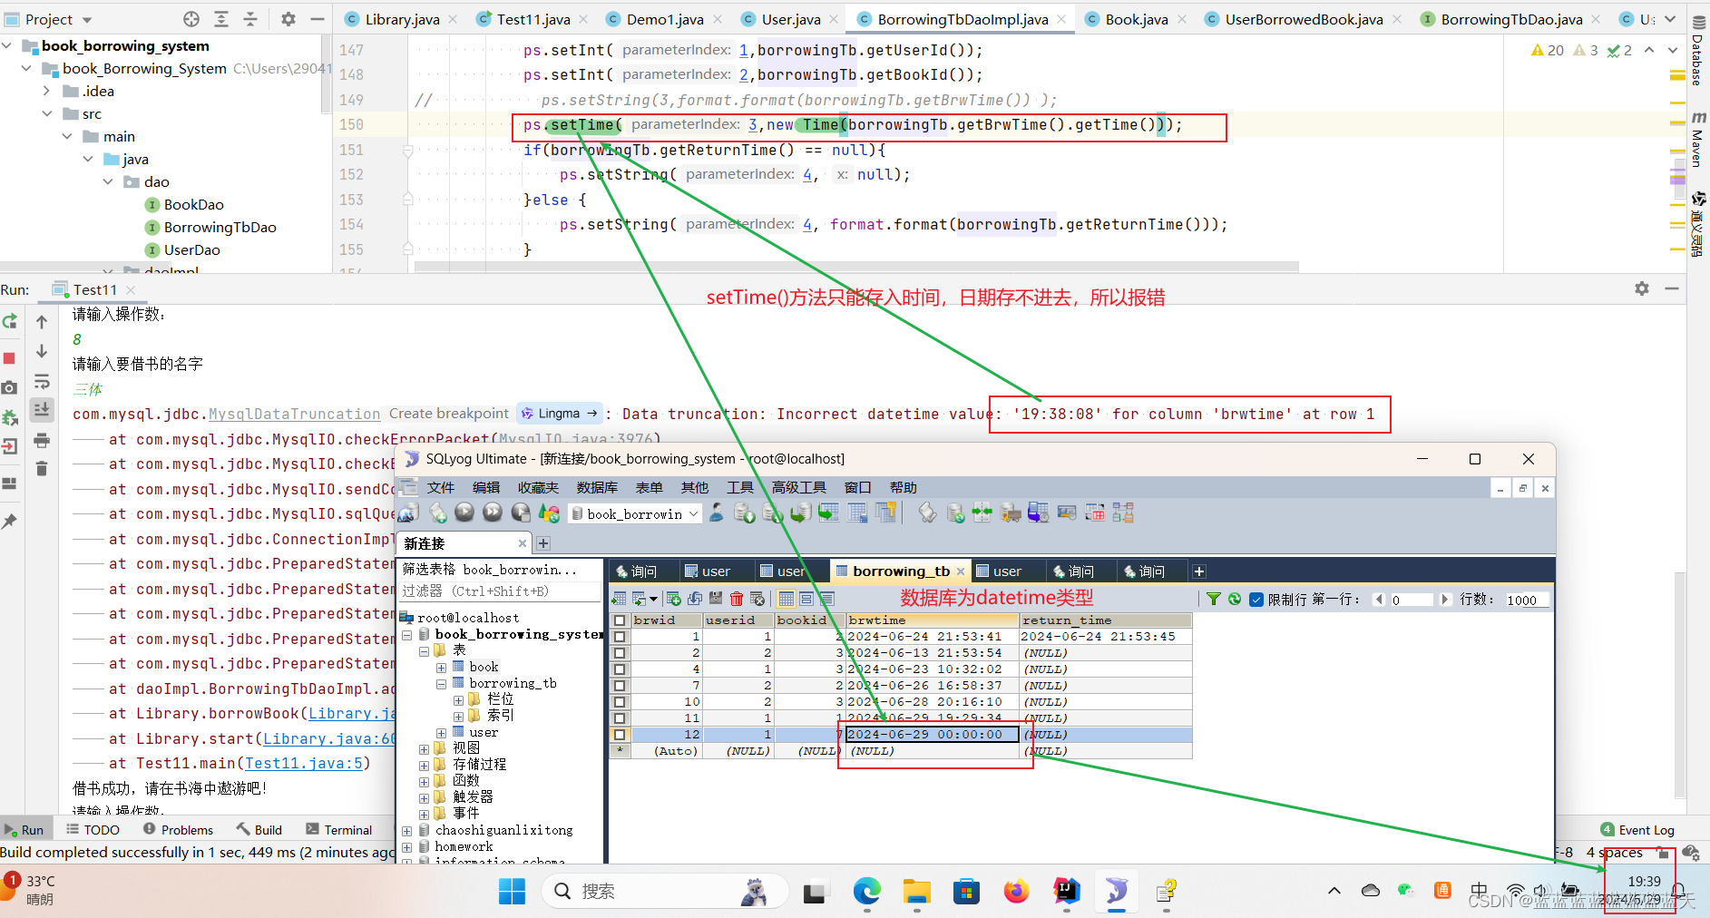1710x918 pixels.
Task: Click MysqlDataTruncation exception link
Action: coord(294,414)
